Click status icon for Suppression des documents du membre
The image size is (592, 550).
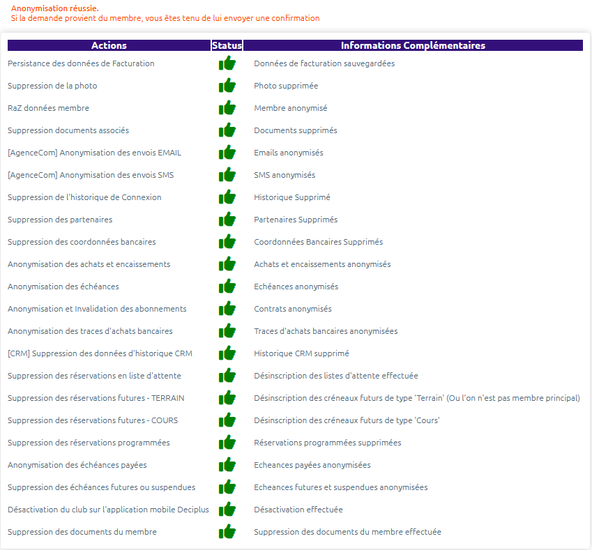click(x=227, y=532)
